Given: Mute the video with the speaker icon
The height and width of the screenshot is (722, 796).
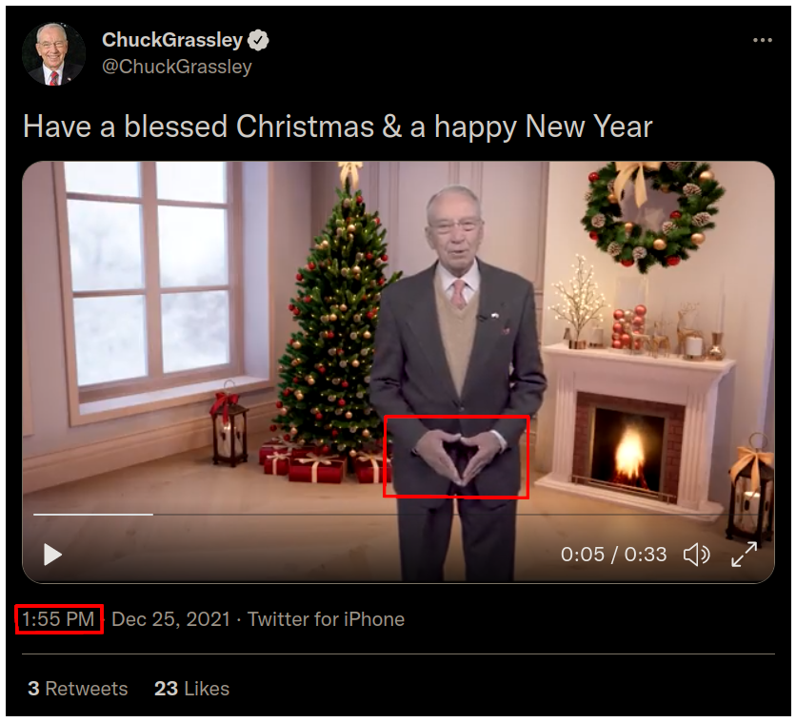Looking at the screenshot, I should pyautogui.click(x=697, y=555).
